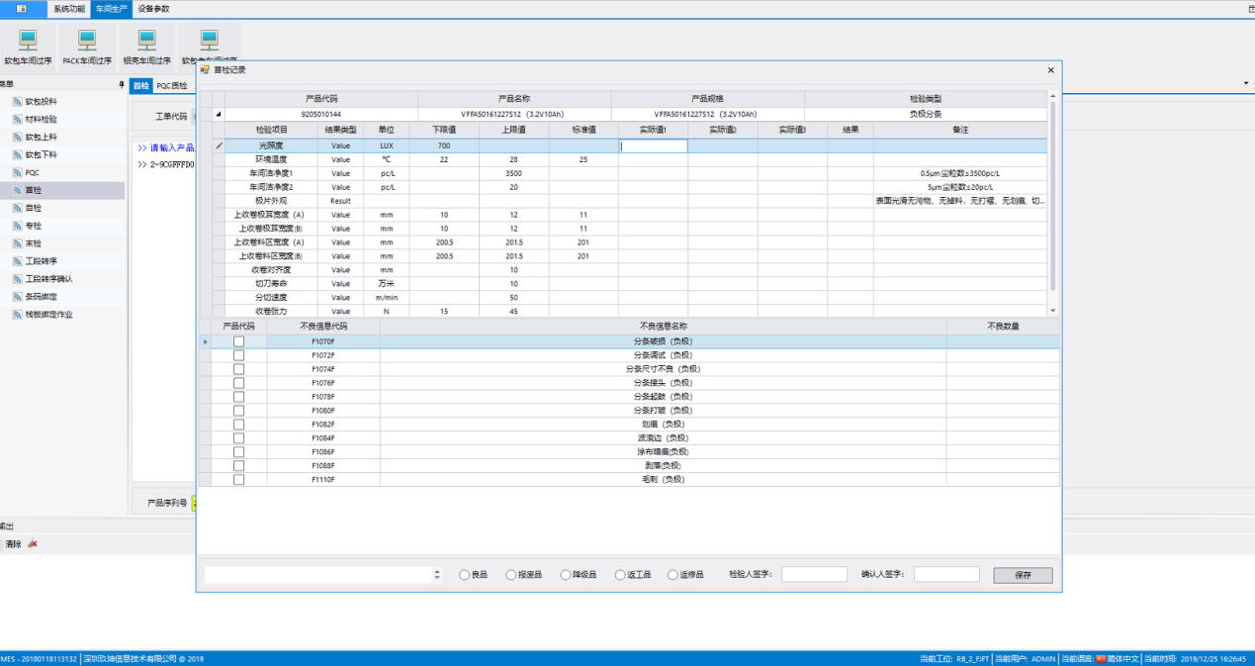Switch to the 首检 document tab

[141, 86]
